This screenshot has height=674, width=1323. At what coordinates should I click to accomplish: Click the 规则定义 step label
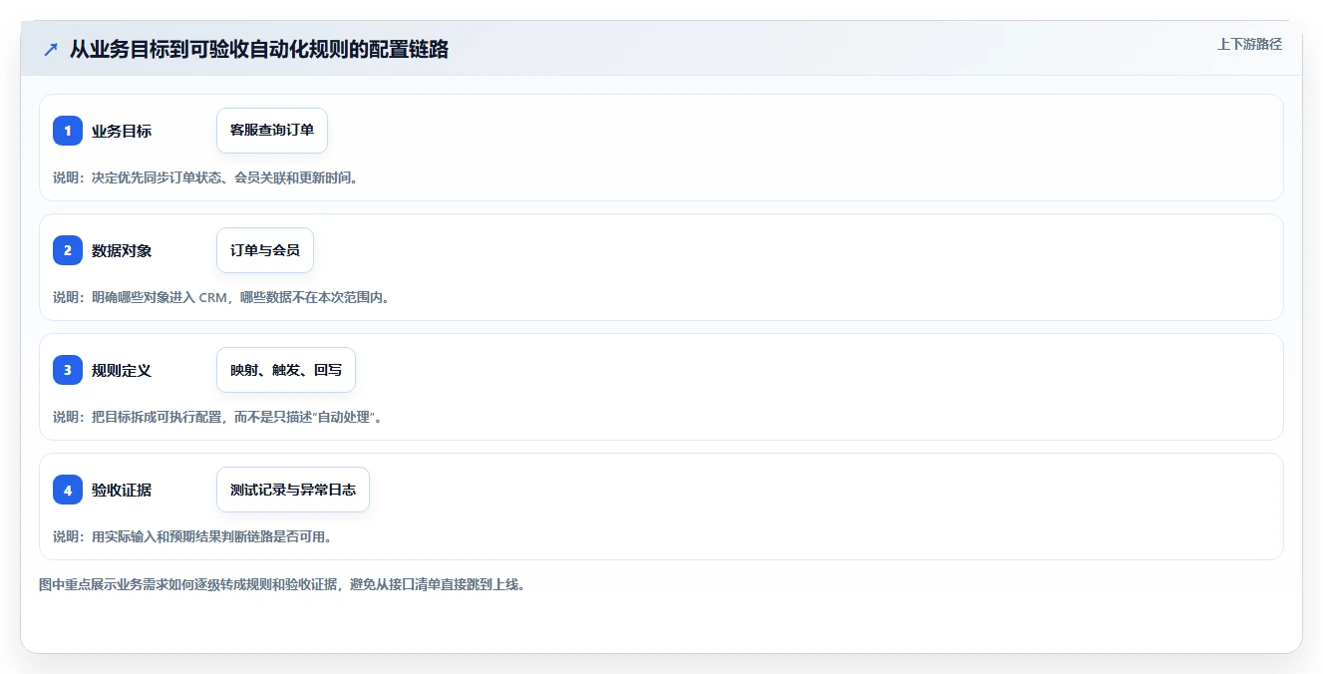click(122, 370)
